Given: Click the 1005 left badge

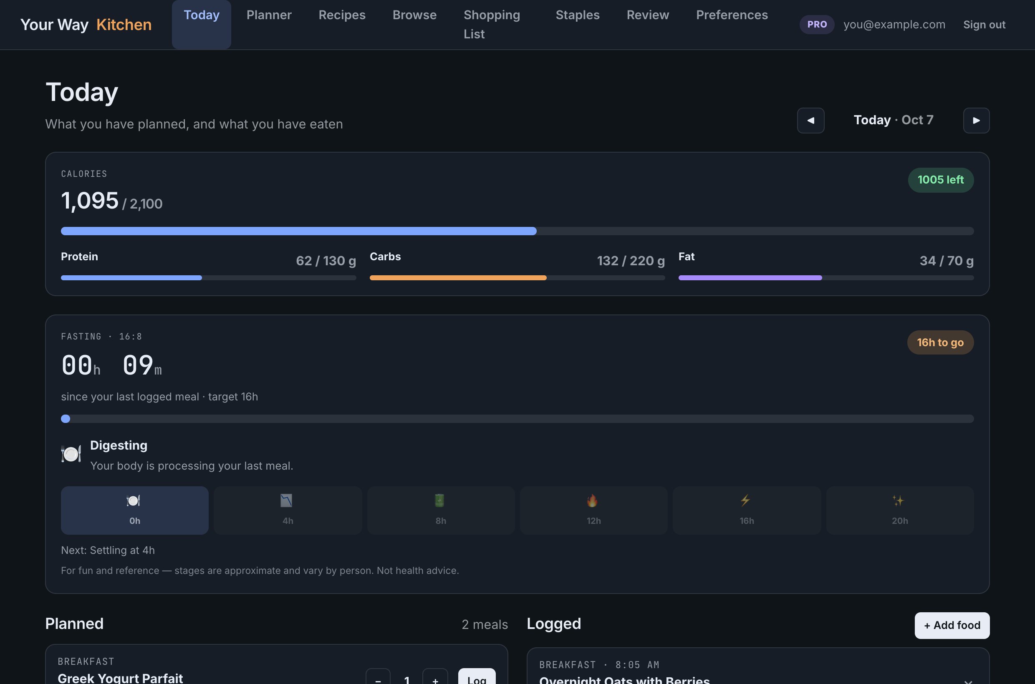Looking at the screenshot, I should pos(940,180).
